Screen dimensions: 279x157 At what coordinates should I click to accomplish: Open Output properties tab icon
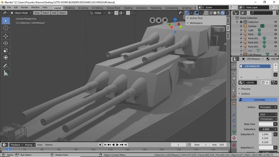(x=234, y=79)
